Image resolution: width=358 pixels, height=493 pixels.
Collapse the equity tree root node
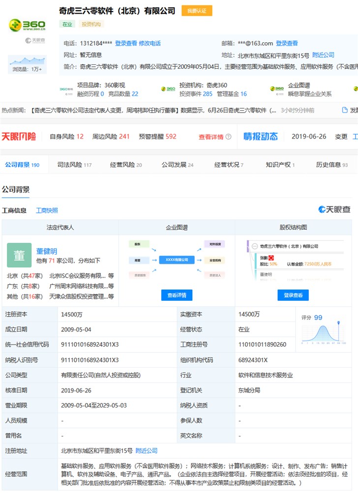coord(254,246)
